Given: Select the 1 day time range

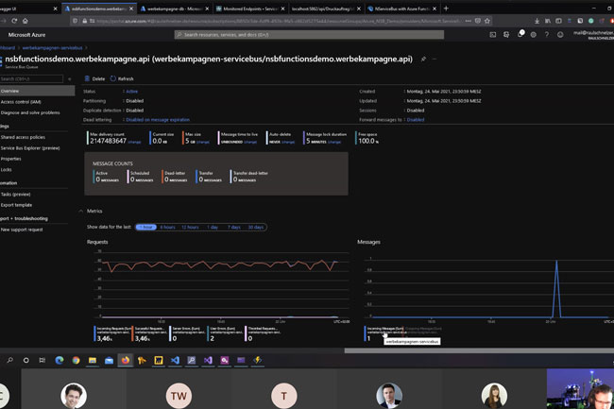Looking at the screenshot, I should (213, 227).
